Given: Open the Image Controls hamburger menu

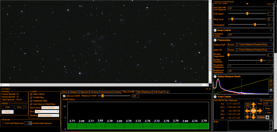Looking at the screenshot, I should tap(271, 30).
